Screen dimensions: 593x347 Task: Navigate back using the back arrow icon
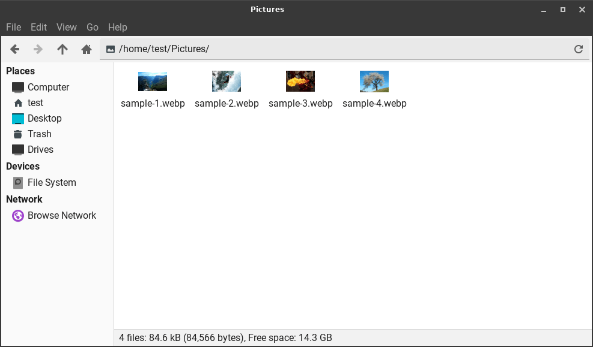(x=14, y=49)
